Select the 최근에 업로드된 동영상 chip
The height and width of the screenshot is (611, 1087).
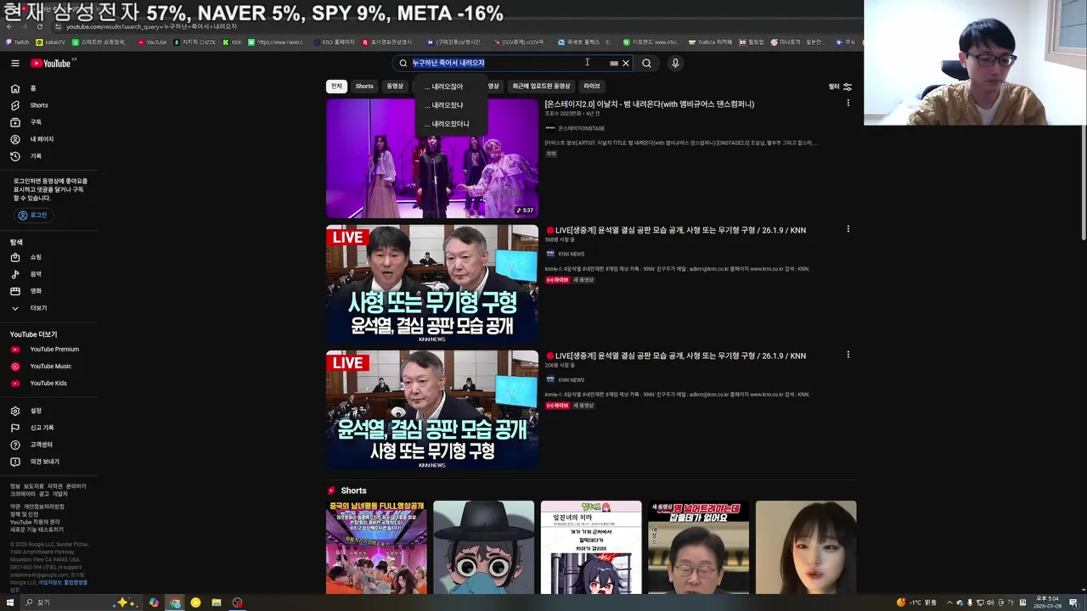click(541, 86)
